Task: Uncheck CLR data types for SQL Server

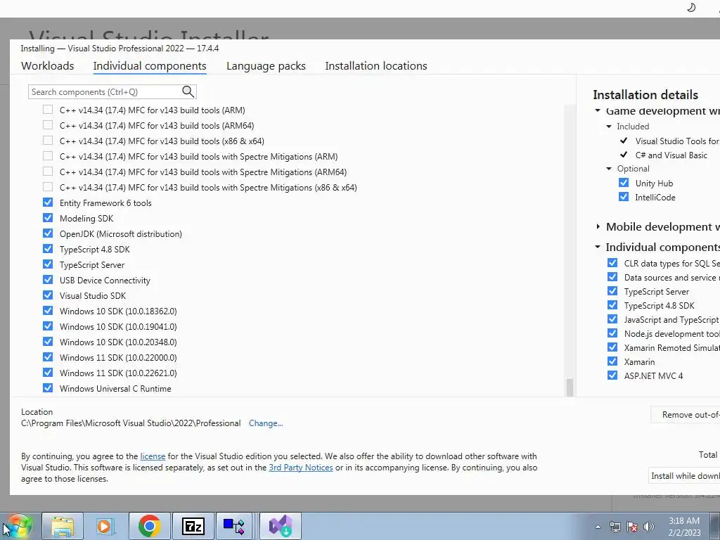Action: click(x=612, y=263)
